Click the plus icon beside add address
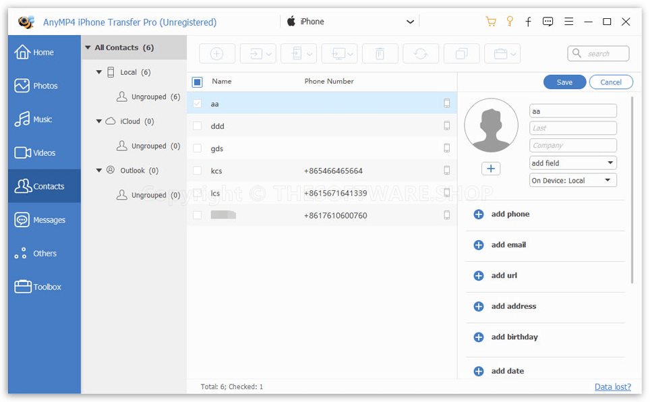 point(478,307)
